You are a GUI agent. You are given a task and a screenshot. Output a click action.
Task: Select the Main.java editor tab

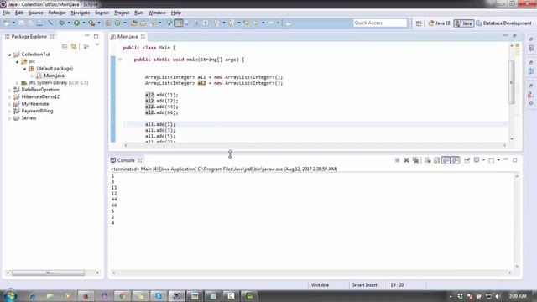(x=127, y=36)
